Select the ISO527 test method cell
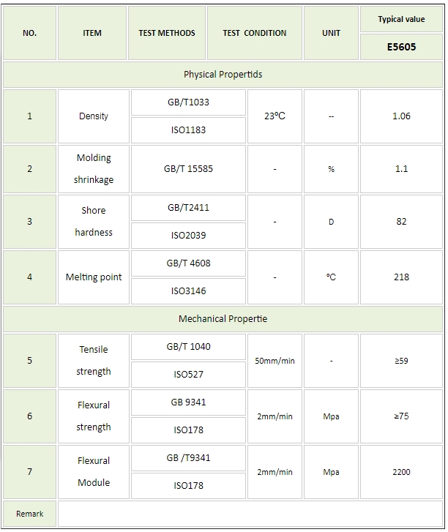This screenshot has height=532, width=448. [188, 375]
